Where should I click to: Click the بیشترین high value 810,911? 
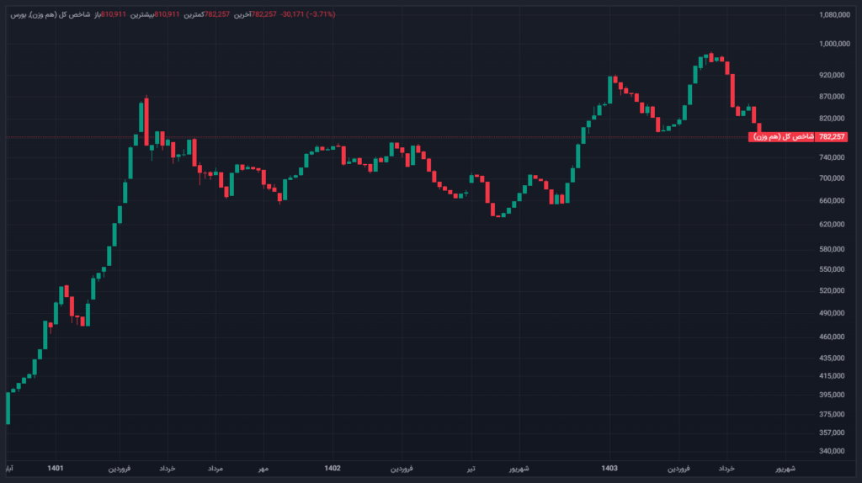[167, 14]
